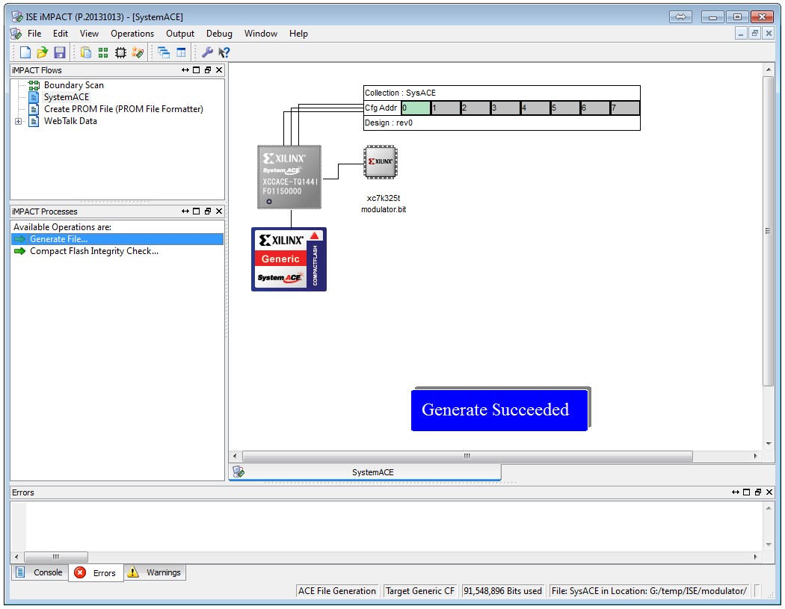
Task: Click the Boundary Scan flow icon
Action: 34,85
